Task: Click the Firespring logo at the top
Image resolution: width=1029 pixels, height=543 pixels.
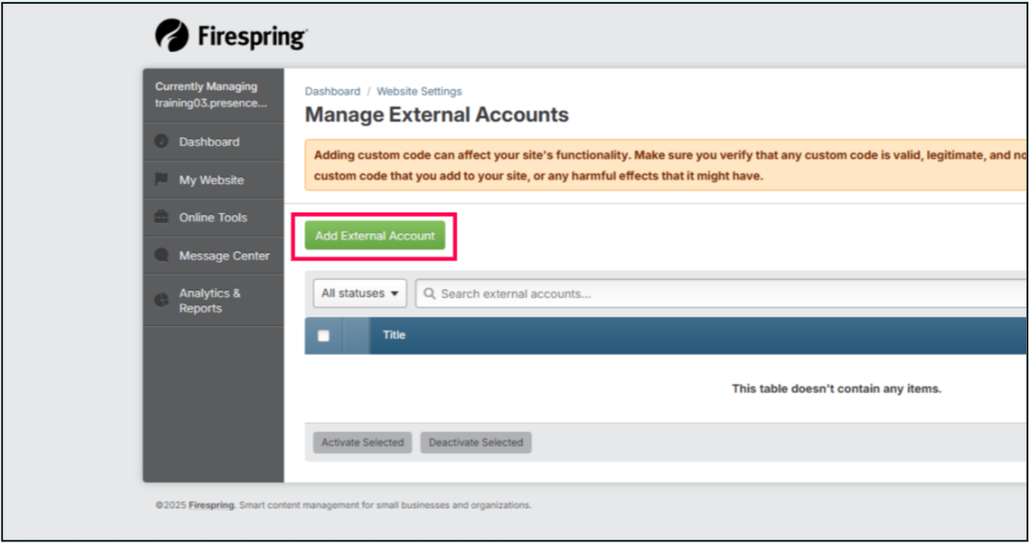Action: coord(232,36)
